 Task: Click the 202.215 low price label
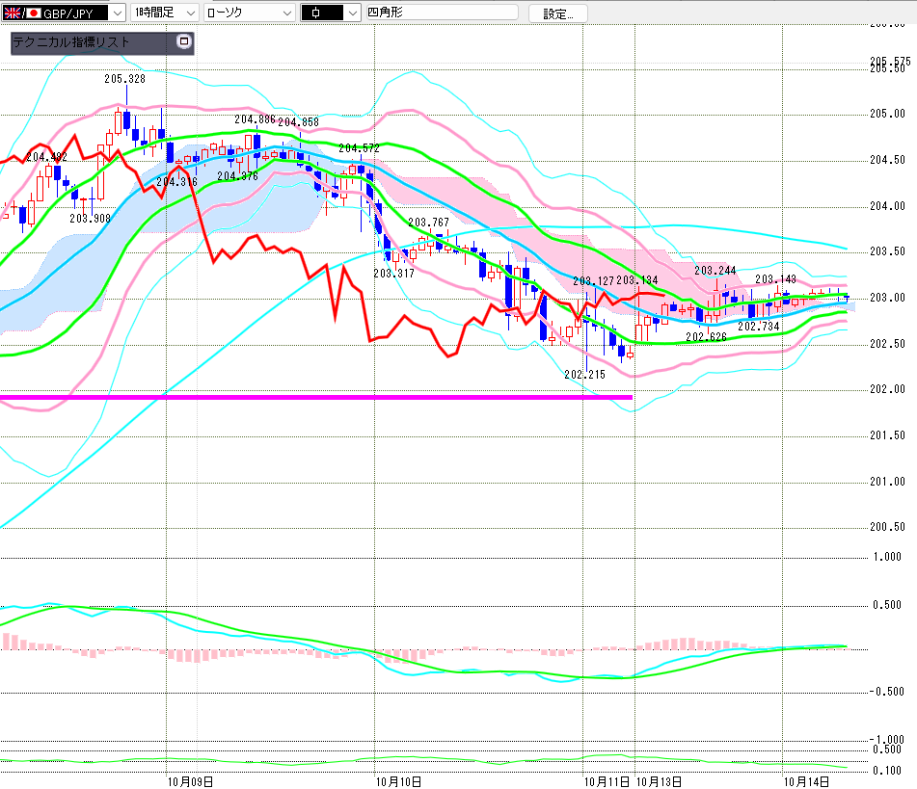(x=584, y=374)
